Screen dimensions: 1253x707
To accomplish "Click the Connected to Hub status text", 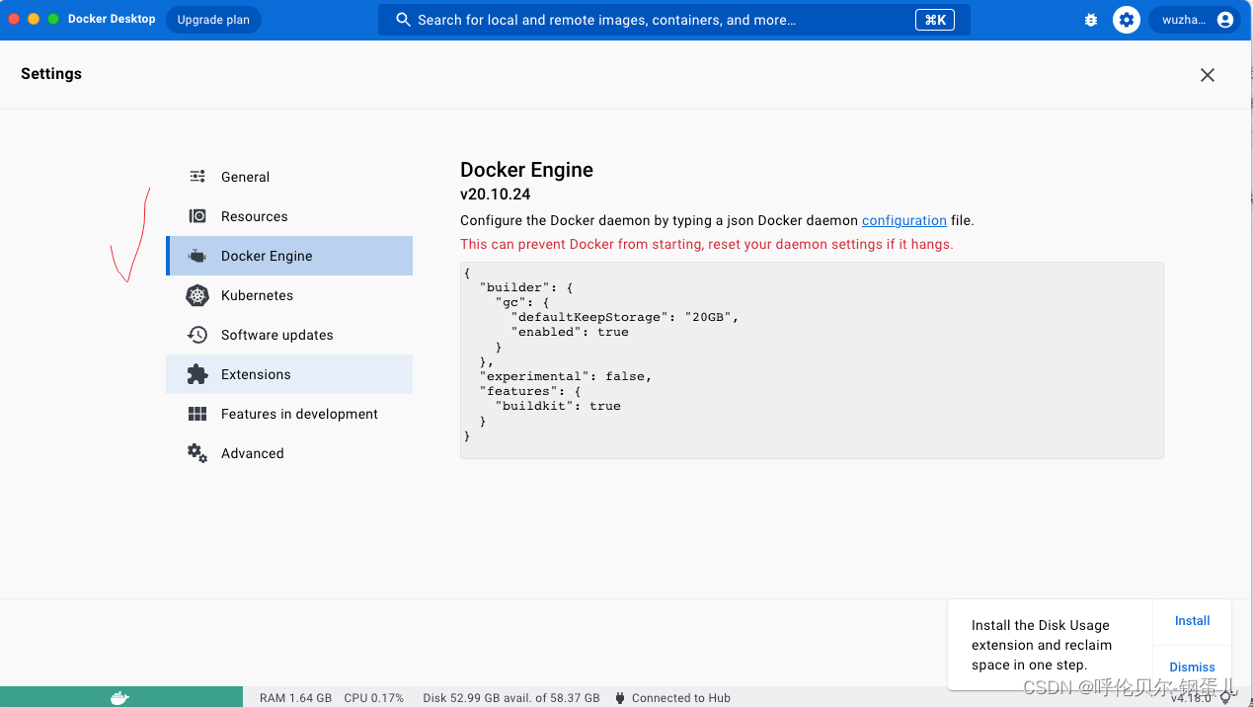I will point(681,698).
